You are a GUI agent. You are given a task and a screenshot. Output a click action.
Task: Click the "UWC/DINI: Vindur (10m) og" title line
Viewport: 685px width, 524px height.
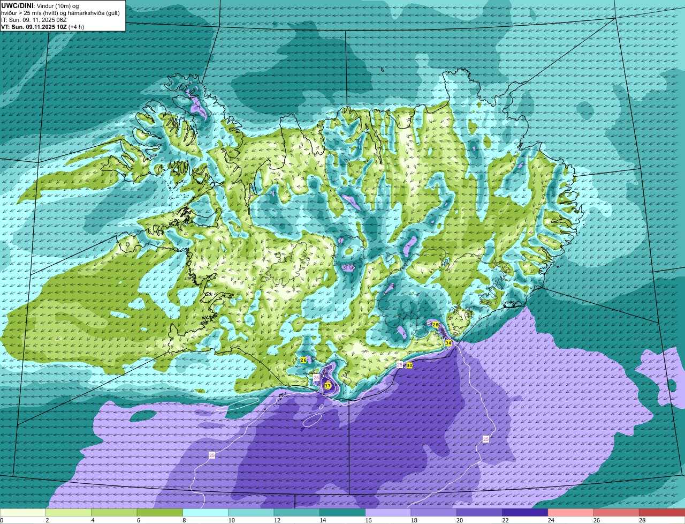pos(40,5)
